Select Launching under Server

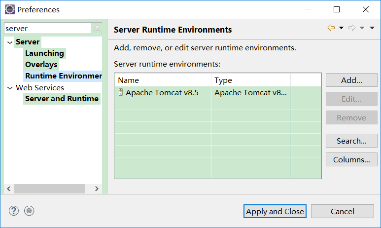pyautogui.click(x=44, y=53)
